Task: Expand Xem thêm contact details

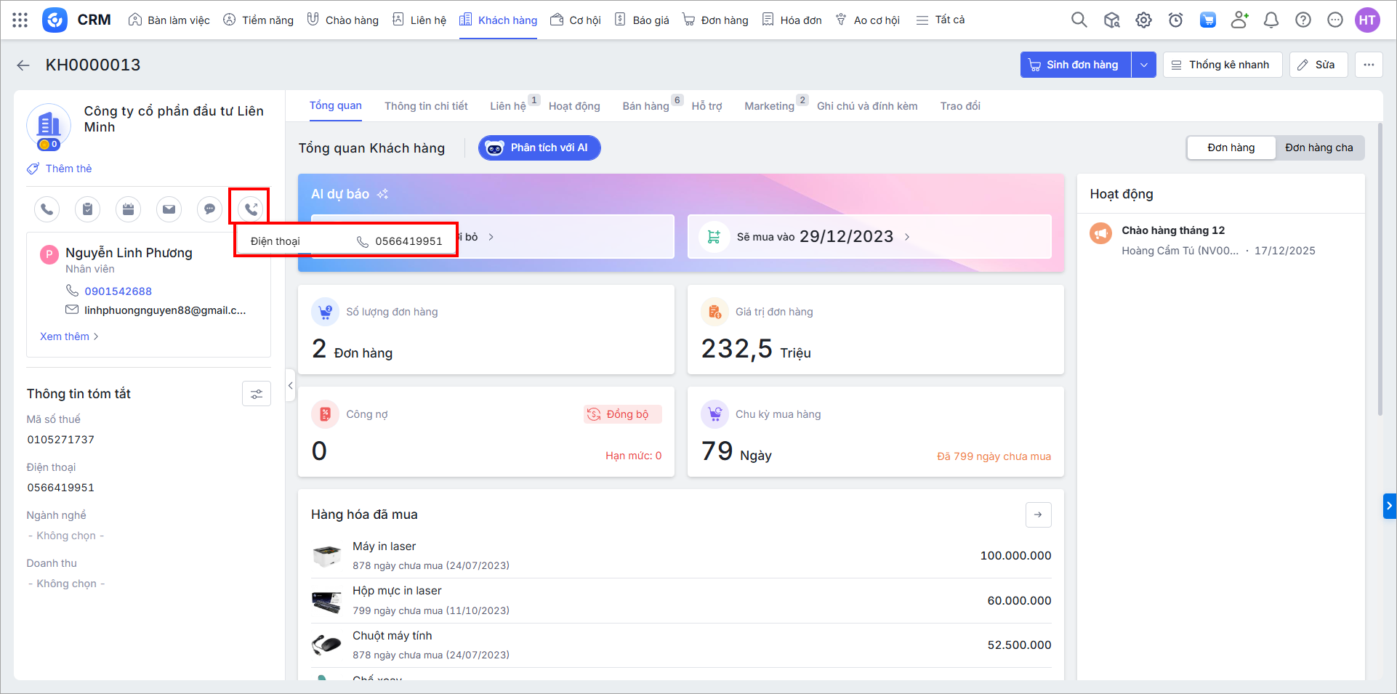Action: pyautogui.click(x=69, y=336)
